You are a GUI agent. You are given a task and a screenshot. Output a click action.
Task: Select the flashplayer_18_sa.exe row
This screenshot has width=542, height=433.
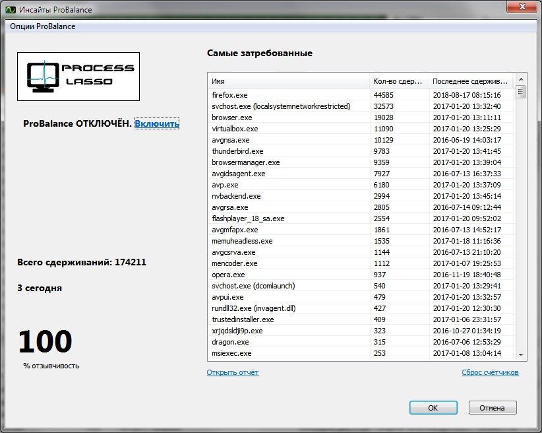361,218
